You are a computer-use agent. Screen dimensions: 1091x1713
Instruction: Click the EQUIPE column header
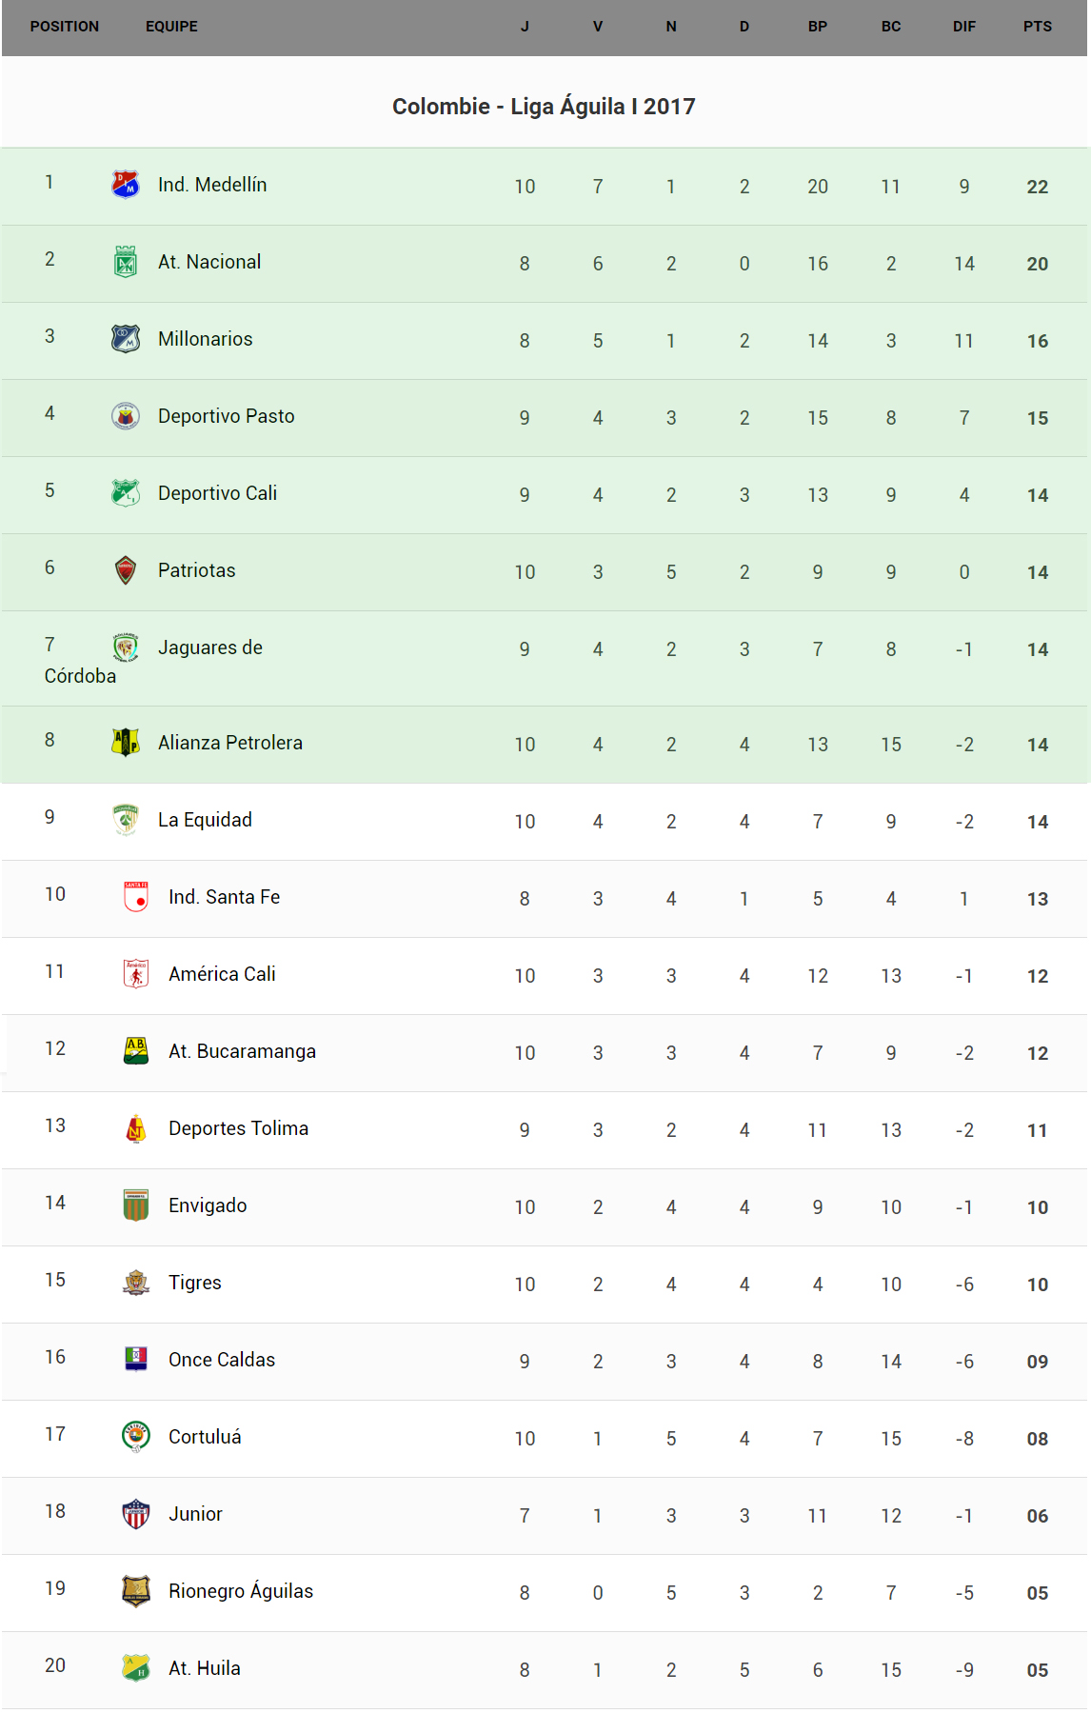pyautogui.click(x=171, y=27)
